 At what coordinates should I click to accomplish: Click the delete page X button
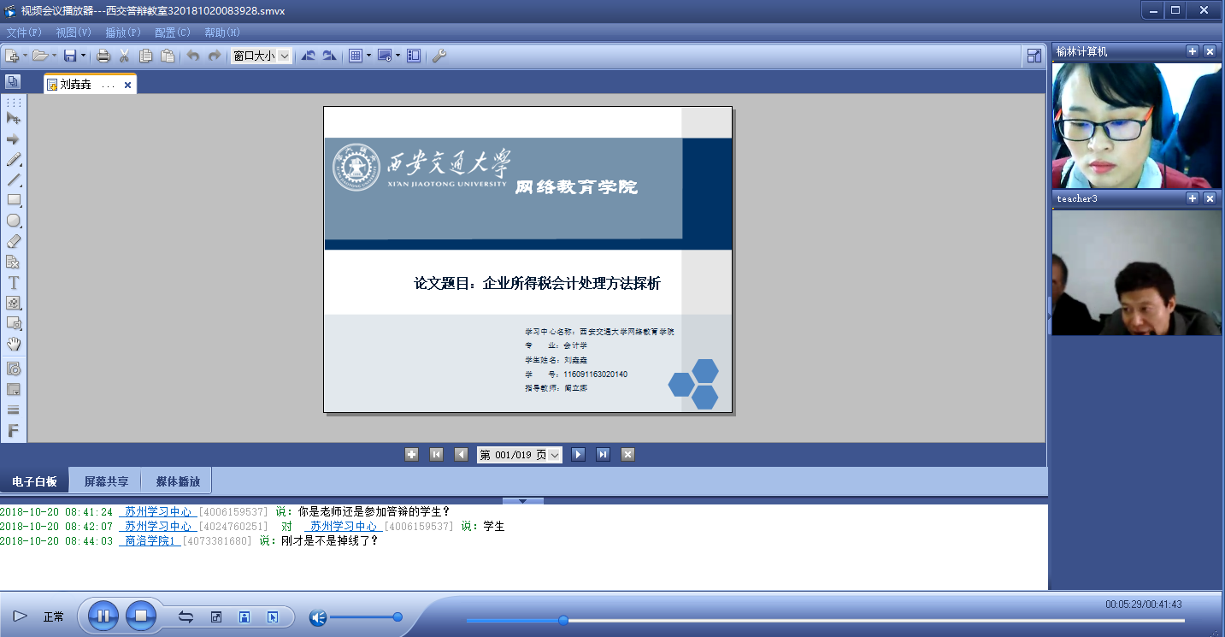(628, 455)
